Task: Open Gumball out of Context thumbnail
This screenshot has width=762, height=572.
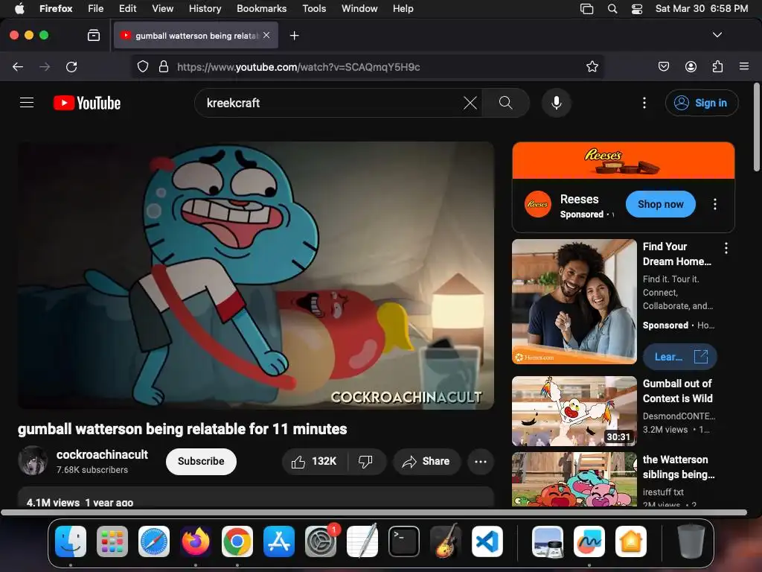Action: coord(574,411)
